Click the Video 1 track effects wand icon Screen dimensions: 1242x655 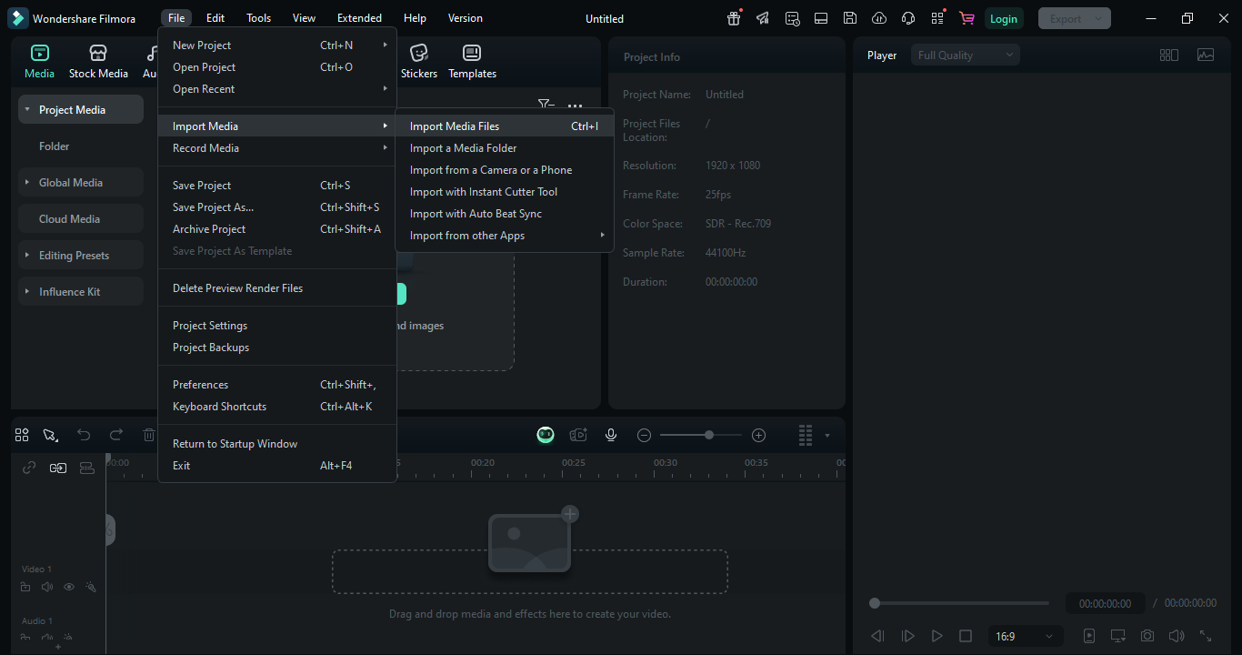(91, 587)
